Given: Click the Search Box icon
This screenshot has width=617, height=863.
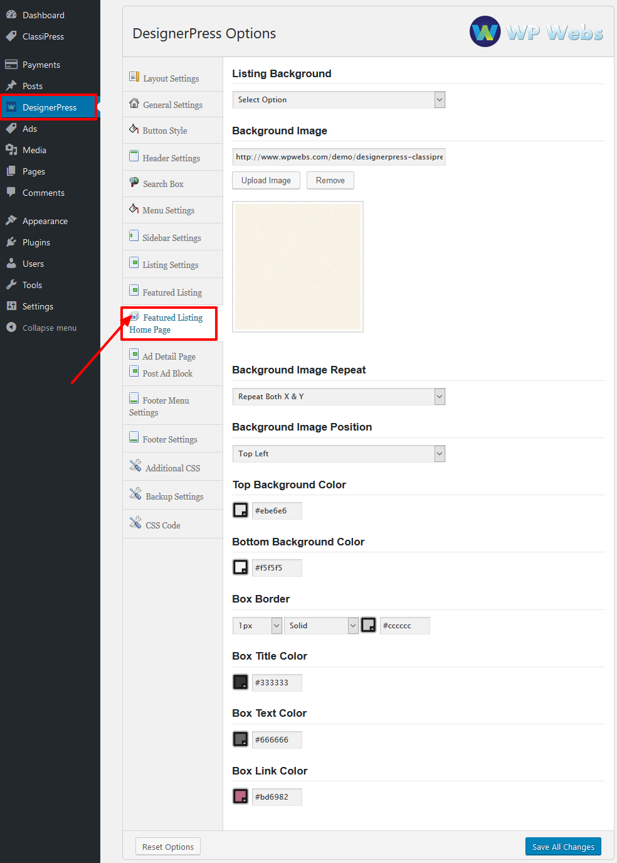Looking at the screenshot, I should pyautogui.click(x=134, y=182).
